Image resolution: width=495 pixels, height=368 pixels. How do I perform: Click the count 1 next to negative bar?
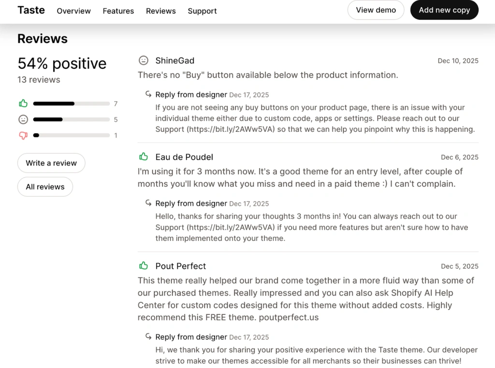116,135
